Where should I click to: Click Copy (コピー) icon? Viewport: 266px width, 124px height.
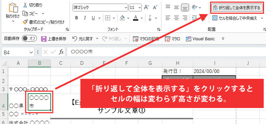click(x=25, y=13)
